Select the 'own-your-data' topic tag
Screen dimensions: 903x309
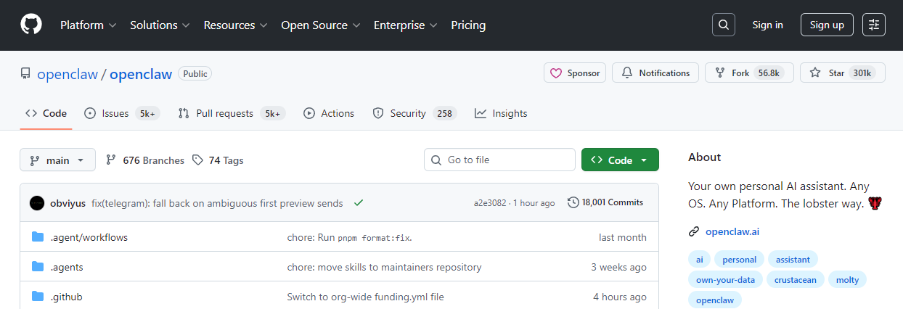coord(725,279)
